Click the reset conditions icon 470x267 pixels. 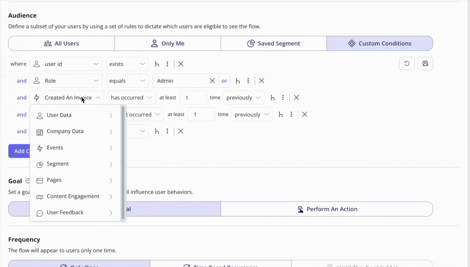[407, 63]
